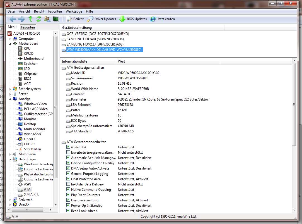The image size is (302, 224).
Task: Select ASPI tree item
Action: (x=27, y=184)
